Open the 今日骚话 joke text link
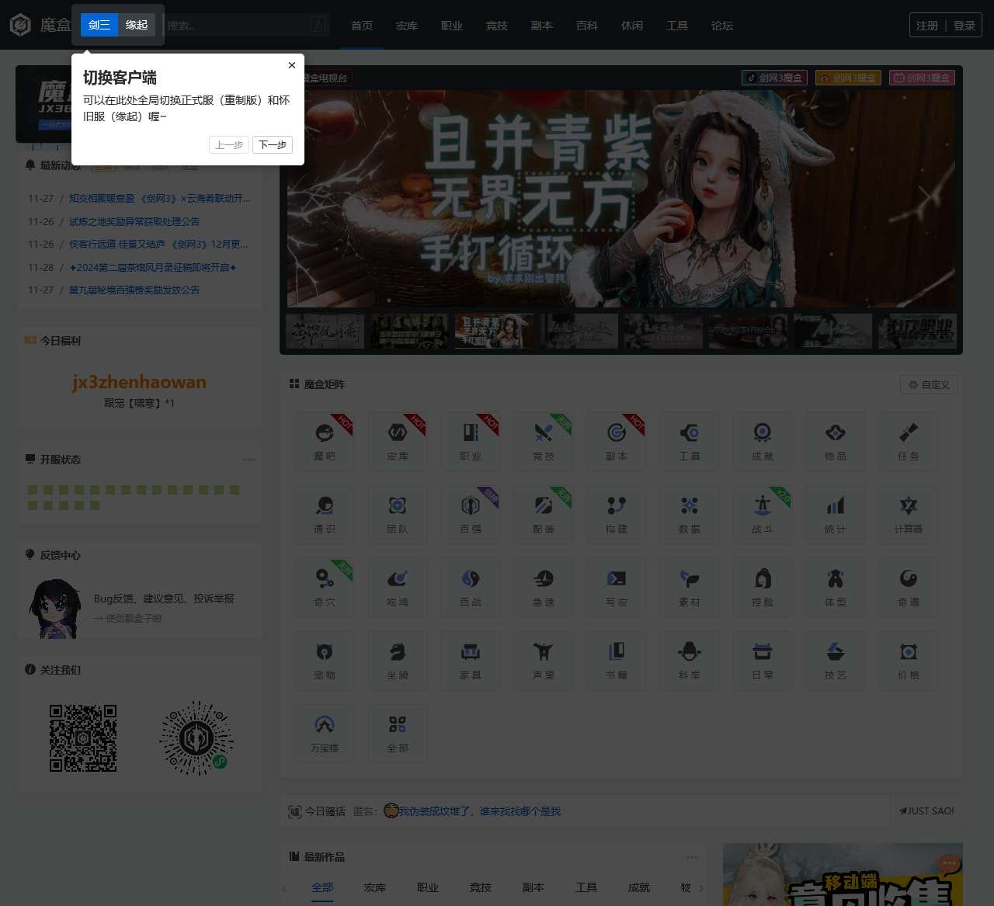994x906 pixels. point(479,811)
